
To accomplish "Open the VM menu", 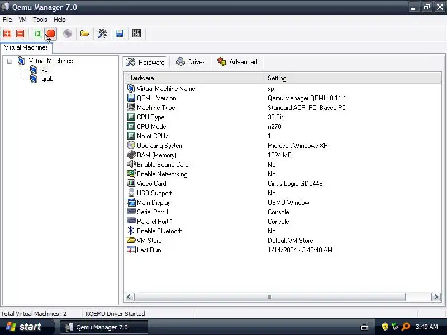I will [x=22, y=20].
